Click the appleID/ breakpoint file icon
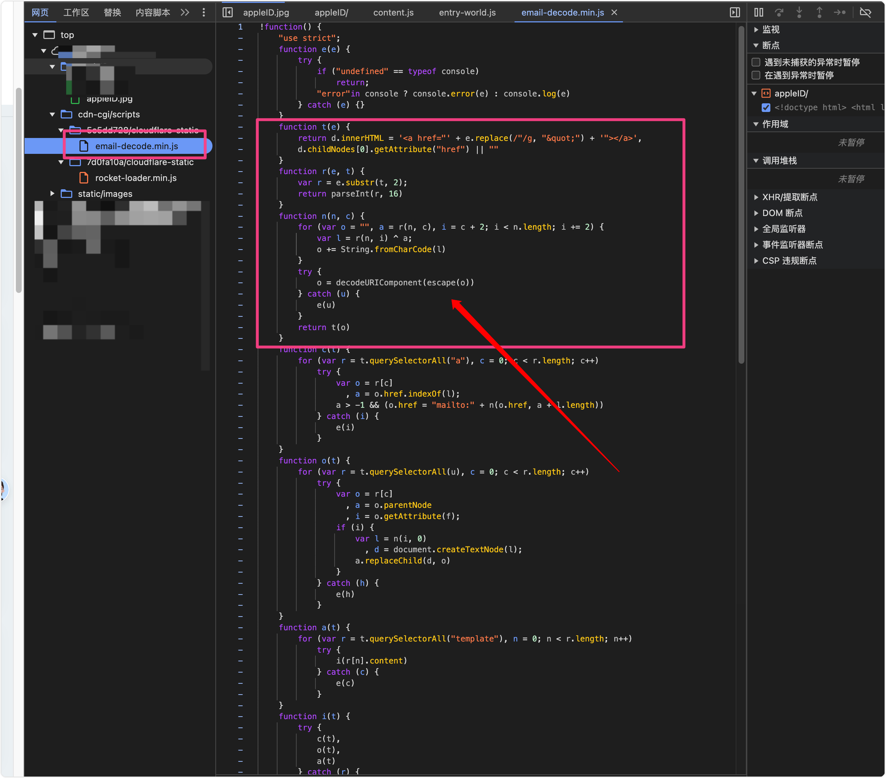The width and height of the screenshot is (886, 778). coord(766,93)
